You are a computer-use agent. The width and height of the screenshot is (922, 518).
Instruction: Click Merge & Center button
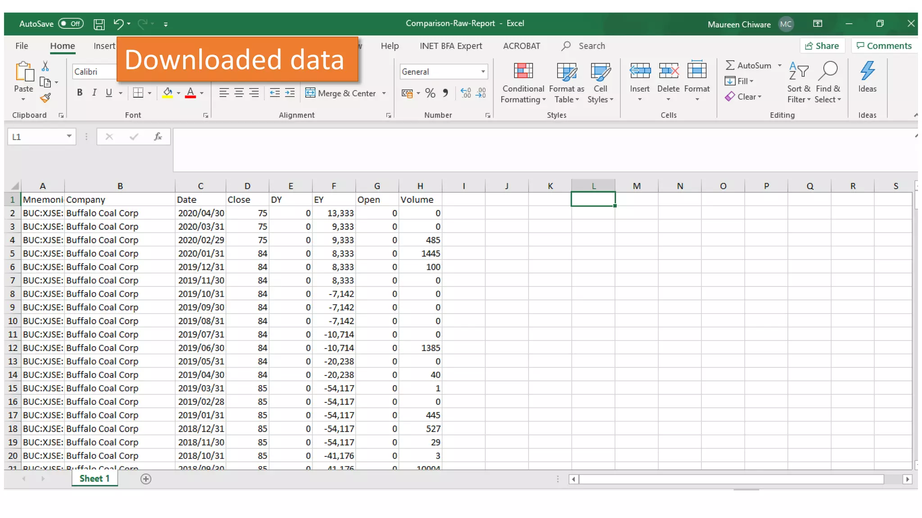tap(341, 93)
